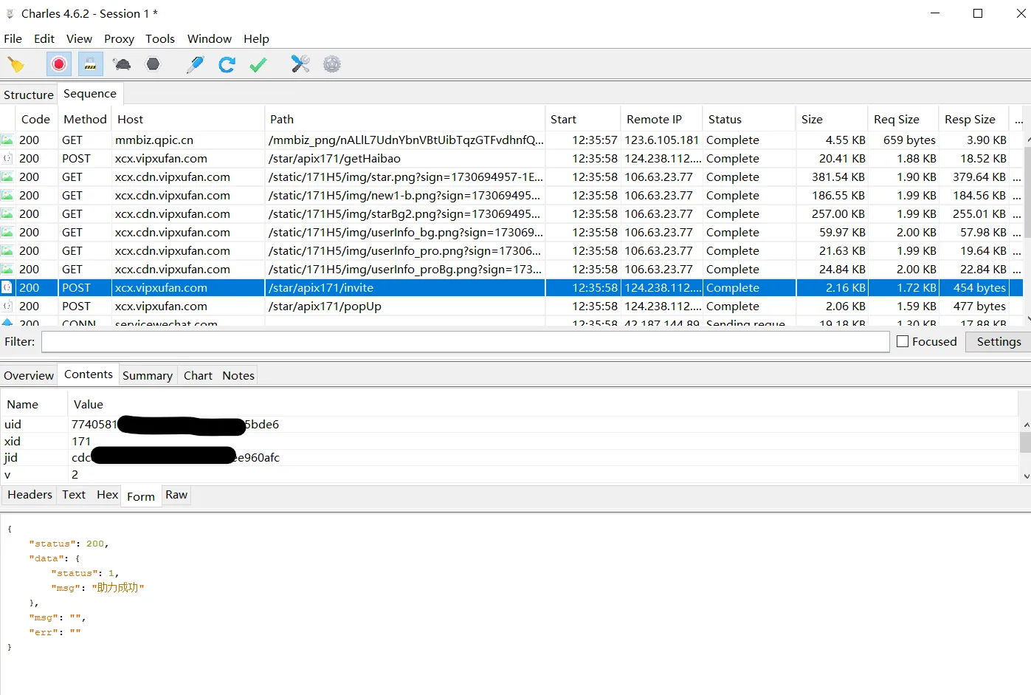Click the blue Repeat request icon
The width and height of the screenshot is (1031, 695).
[227, 64]
